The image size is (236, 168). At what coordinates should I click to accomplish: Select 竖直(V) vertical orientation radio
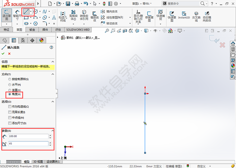(x=10, y=90)
